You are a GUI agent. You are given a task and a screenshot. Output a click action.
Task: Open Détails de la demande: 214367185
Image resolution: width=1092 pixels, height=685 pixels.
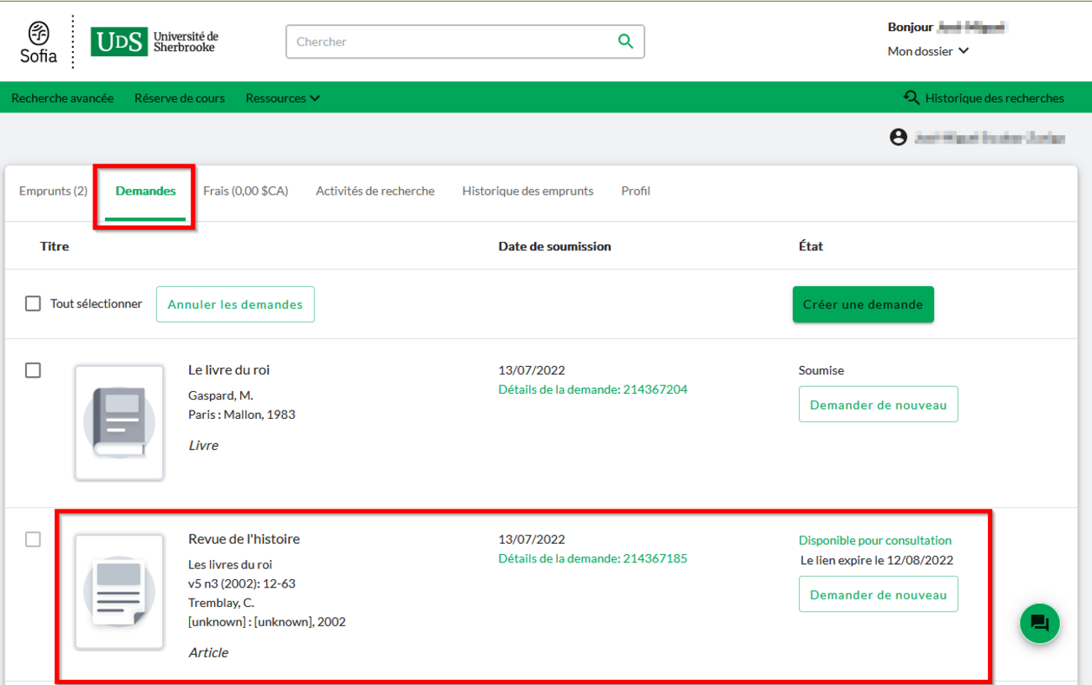click(x=592, y=558)
